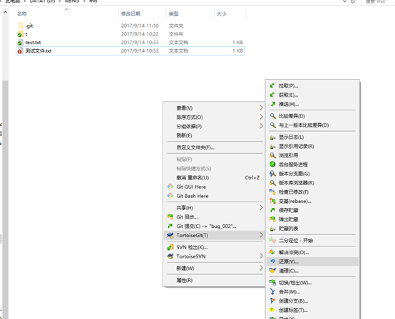The image size is (395, 319).
Task: Click the left pane vertical scrollbar
Action: click(x=5, y=200)
